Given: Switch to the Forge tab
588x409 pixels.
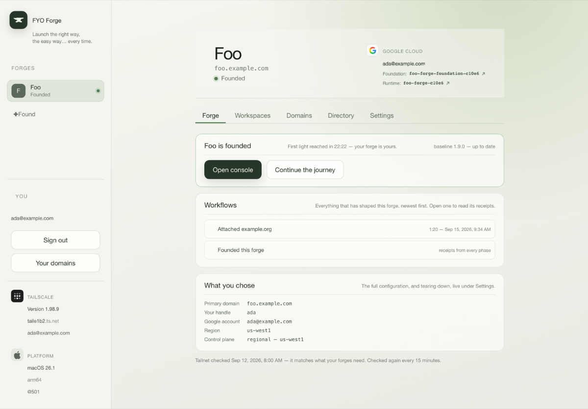Looking at the screenshot, I should 211,116.
